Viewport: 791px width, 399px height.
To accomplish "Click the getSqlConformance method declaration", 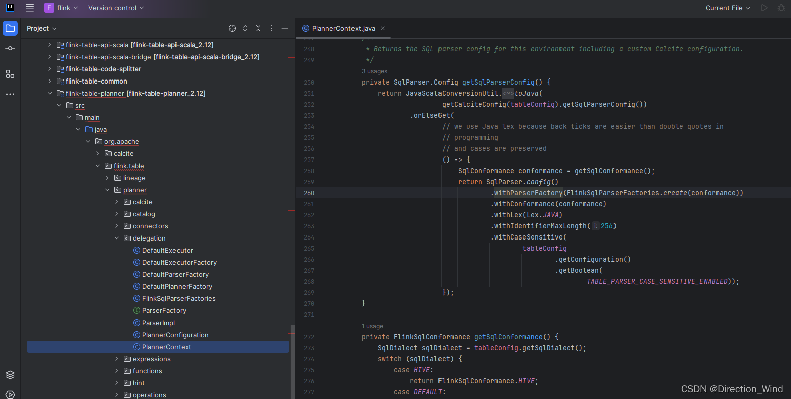I will (x=508, y=337).
